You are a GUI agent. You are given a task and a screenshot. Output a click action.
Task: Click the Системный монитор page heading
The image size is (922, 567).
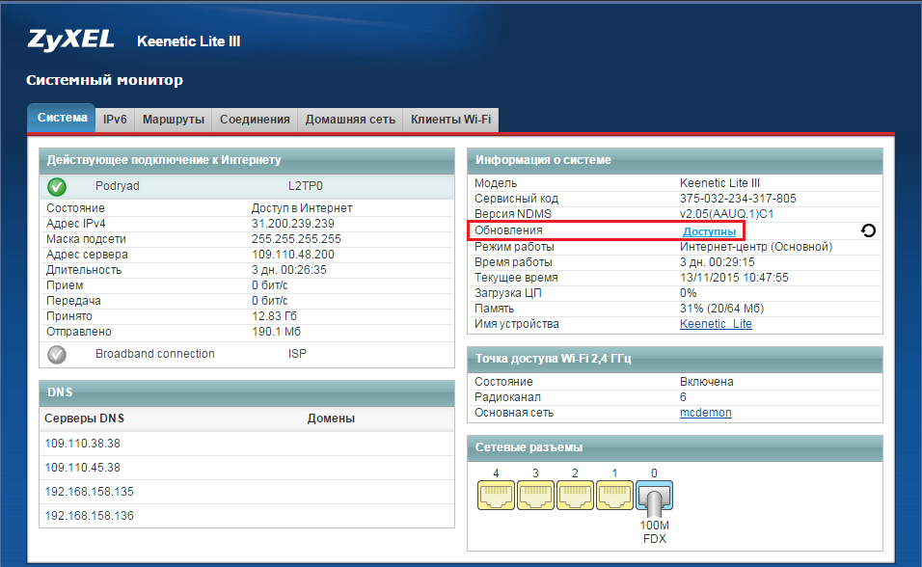point(105,80)
